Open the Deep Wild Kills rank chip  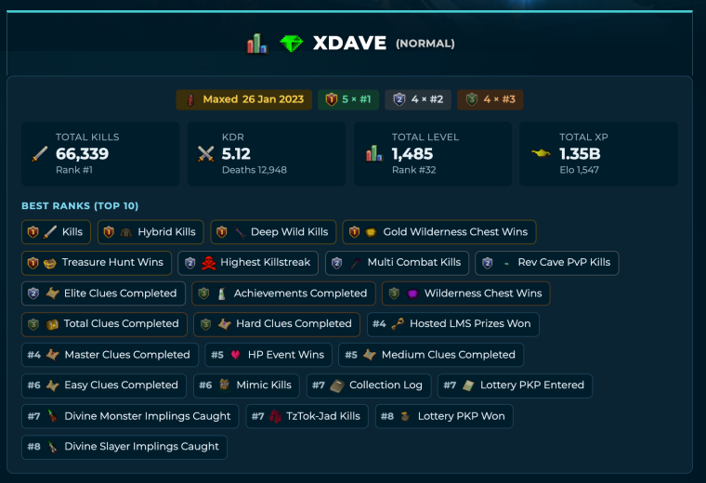(x=273, y=232)
